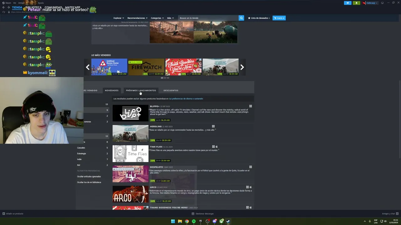The width and height of the screenshot is (401, 225).
Task: Open Thank Goodness You're Here carousel card
Action: click(183, 67)
